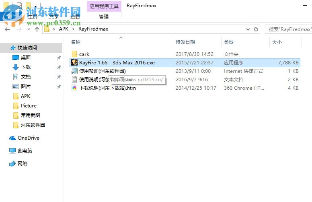Viewport: 312px width, 202px height.
Task: Open the 主页 ribbon tab
Action: coord(33,17)
